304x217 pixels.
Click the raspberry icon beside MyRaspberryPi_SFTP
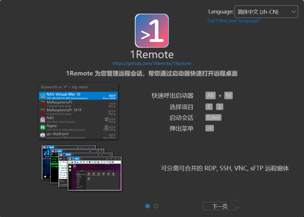[43, 112]
